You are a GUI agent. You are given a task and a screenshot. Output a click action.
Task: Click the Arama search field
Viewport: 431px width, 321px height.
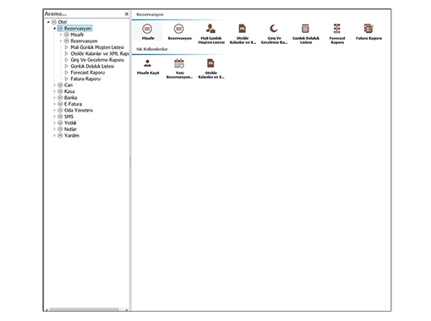pyautogui.click(x=84, y=14)
